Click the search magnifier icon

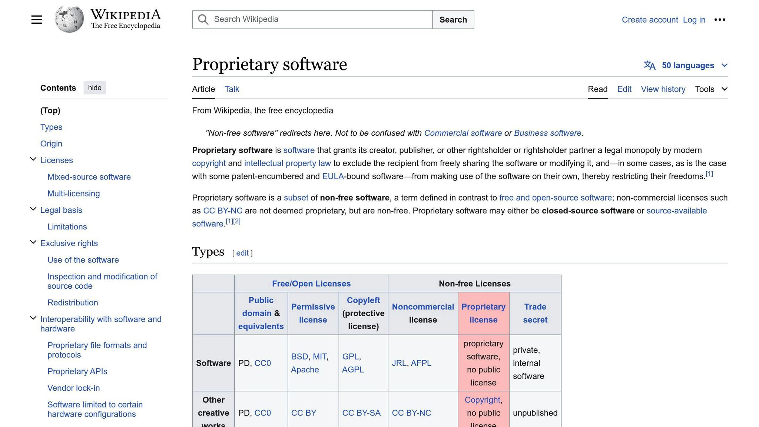pyautogui.click(x=203, y=19)
